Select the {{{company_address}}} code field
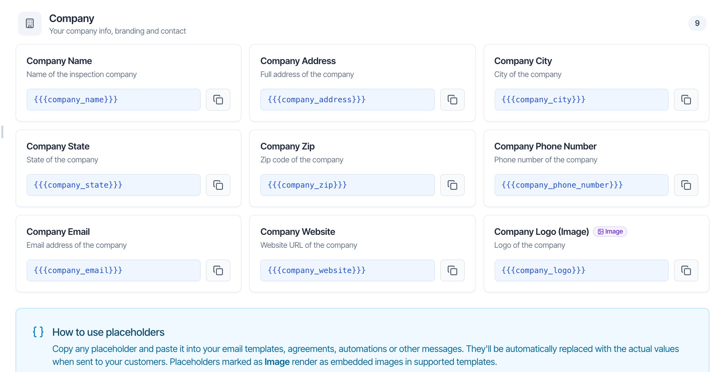The width and height of the screenshot is (725, 372). [348, 100]
